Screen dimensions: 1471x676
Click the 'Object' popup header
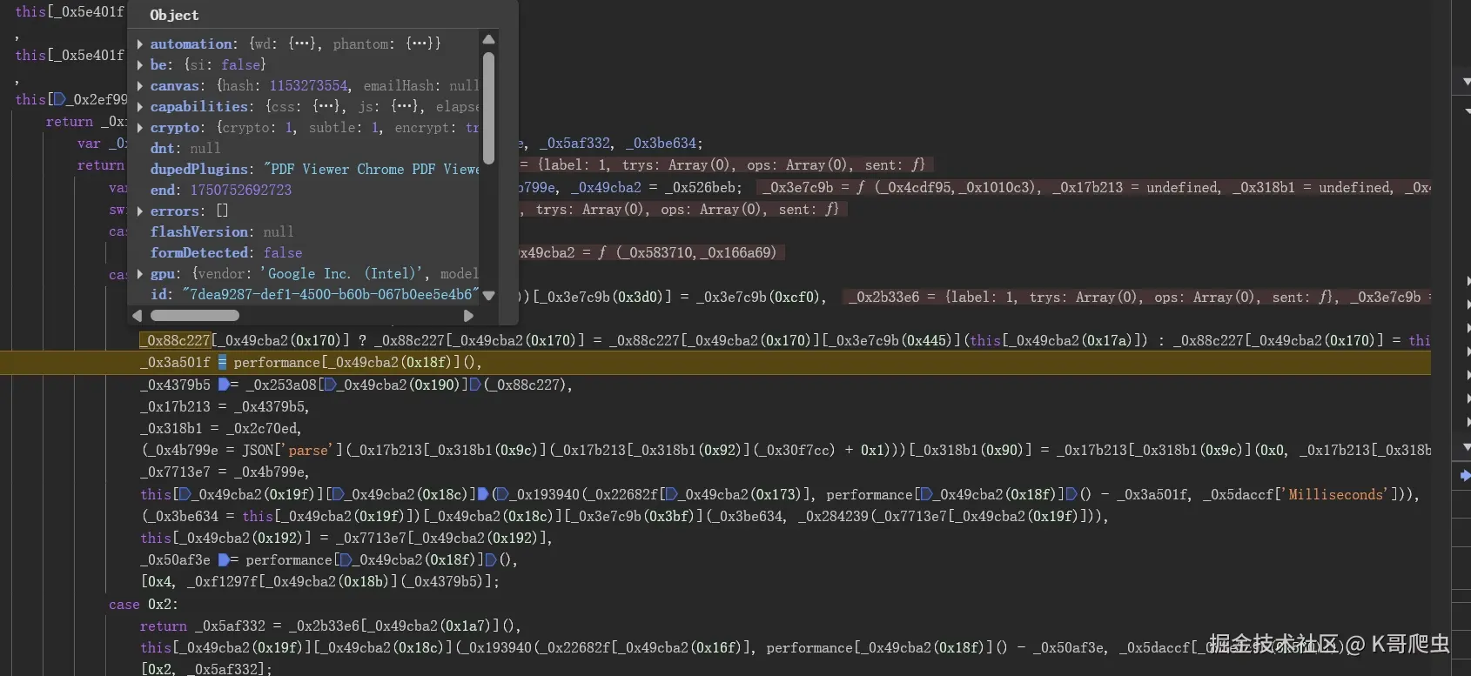[174, 15]
